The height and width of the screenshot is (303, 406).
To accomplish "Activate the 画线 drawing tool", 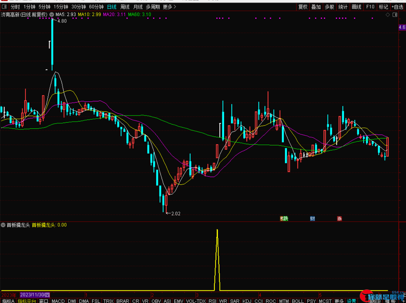I will click(356, 7).
